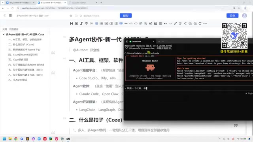
Task: Open new terminal tab with plus button
Action: 159,41
